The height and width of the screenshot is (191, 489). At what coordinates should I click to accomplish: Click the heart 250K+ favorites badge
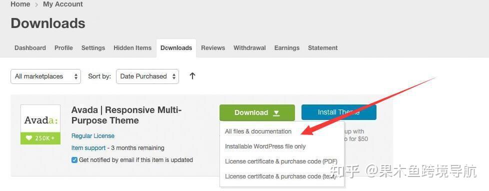point(40,138)
